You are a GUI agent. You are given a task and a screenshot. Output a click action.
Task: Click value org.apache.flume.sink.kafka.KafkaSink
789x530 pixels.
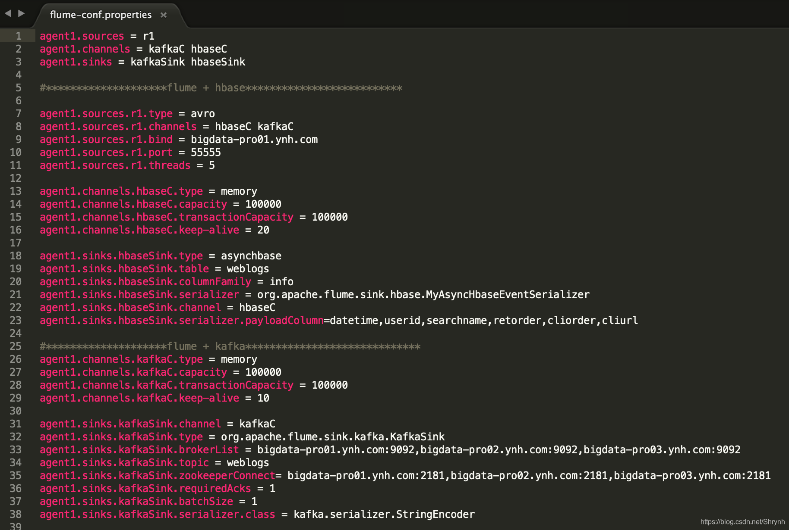tap(333, 436)
